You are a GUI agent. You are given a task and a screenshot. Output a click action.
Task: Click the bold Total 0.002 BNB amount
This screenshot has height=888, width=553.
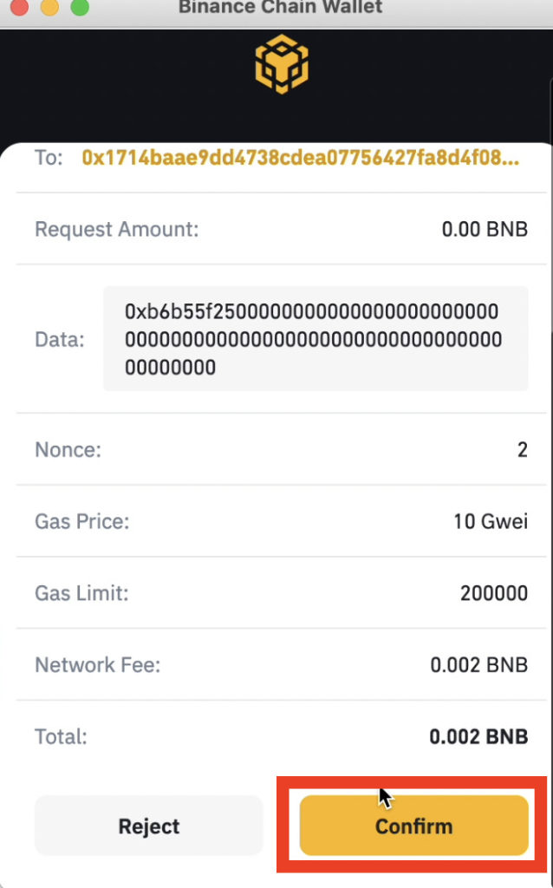(478, 737)
